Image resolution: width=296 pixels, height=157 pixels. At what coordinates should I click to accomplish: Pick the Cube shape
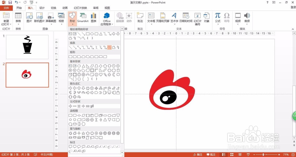pyautogui.click(x=70, y=75)
